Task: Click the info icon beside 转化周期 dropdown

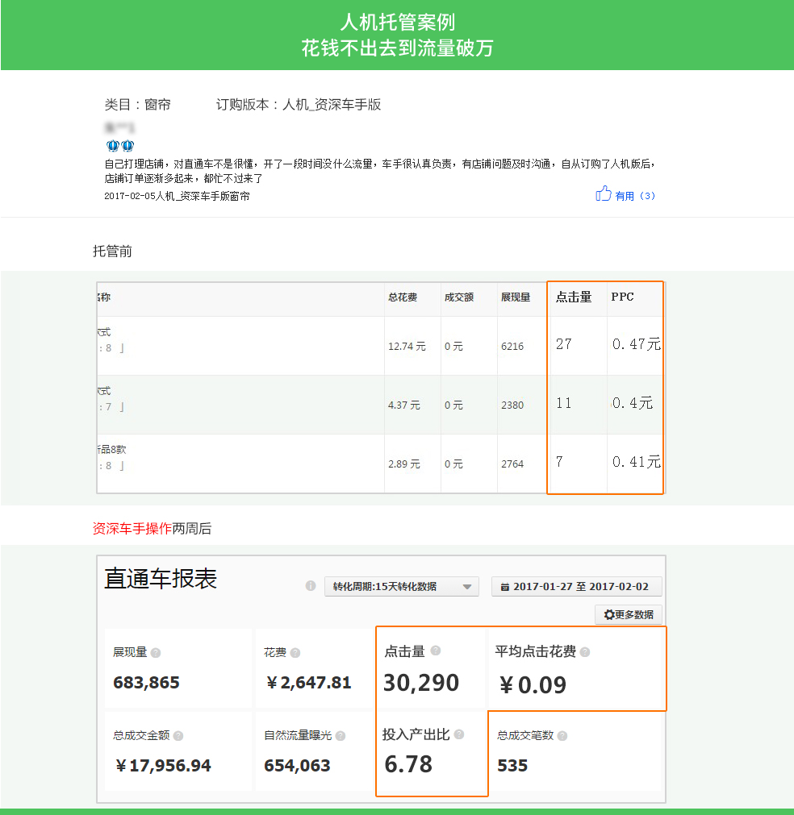Action: coord(311,586)
